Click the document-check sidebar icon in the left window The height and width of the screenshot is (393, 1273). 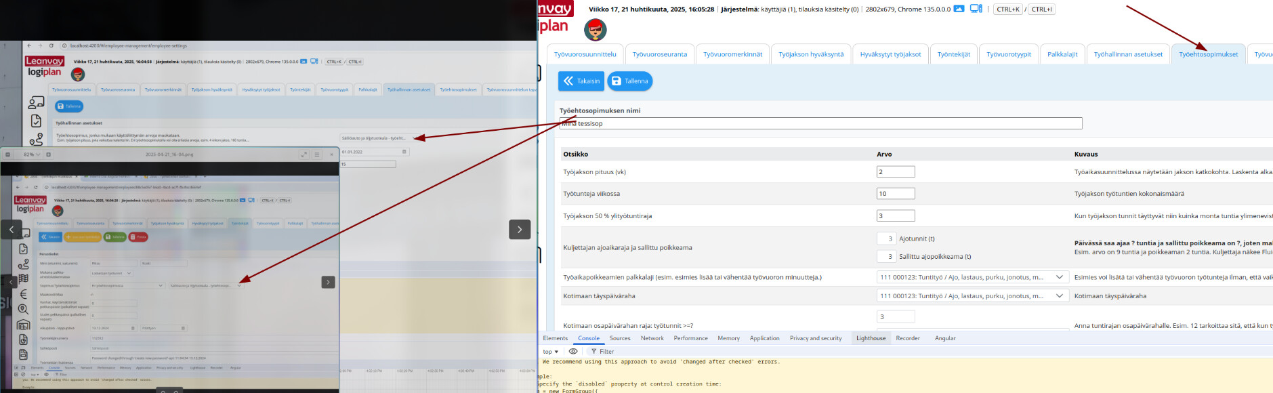coord(36,121)
